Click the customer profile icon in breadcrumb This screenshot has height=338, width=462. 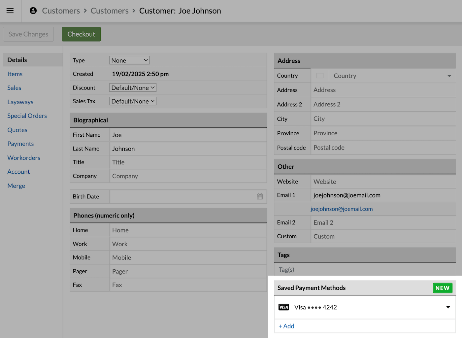click(x=33, y=11)
